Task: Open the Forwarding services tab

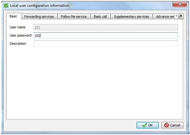Action: 39,16
